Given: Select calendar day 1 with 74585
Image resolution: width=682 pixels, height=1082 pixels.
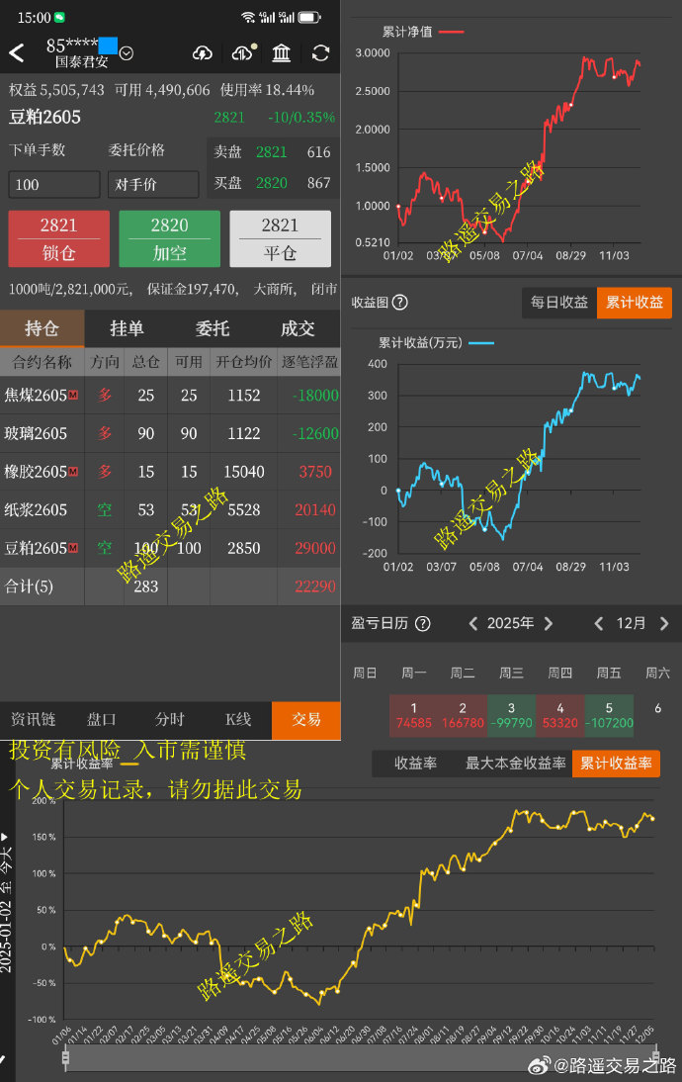Looking at the screenshot, I should tap(414, 716).
